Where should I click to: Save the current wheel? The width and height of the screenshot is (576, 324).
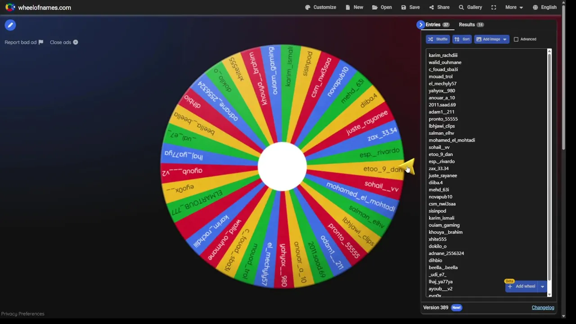[410, 7]
